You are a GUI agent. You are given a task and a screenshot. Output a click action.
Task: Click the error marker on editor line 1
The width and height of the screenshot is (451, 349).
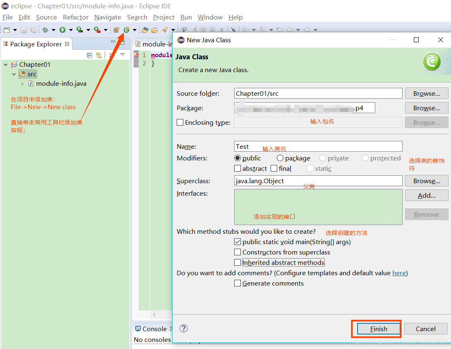coord(137,55)
